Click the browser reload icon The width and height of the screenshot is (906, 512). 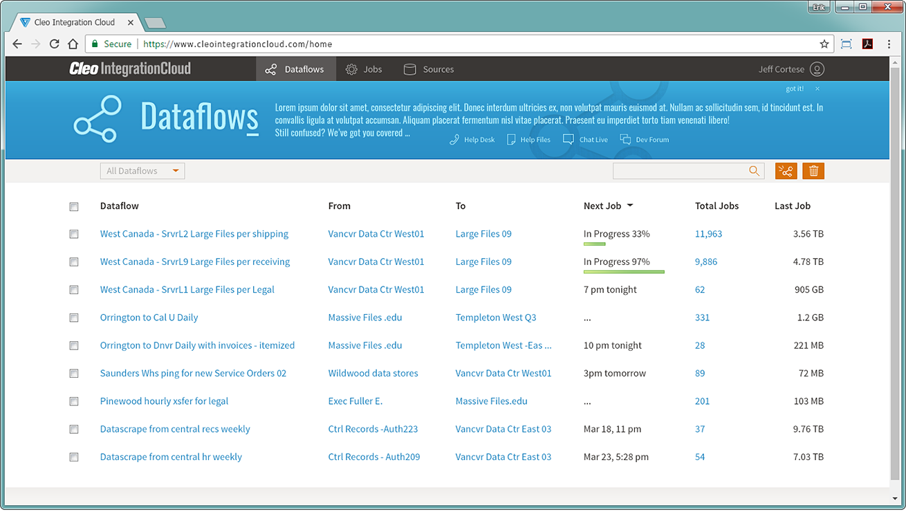[55, 44]
